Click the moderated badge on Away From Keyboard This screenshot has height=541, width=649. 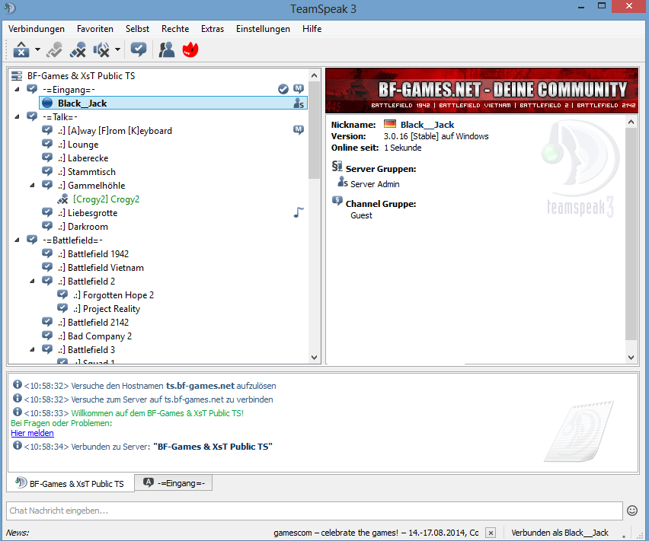click(299, 130)
